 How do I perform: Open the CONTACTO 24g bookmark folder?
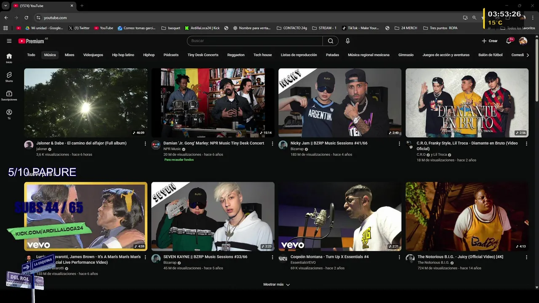pos(292,28)
